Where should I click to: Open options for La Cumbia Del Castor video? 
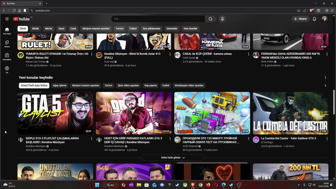pos(327,139)
